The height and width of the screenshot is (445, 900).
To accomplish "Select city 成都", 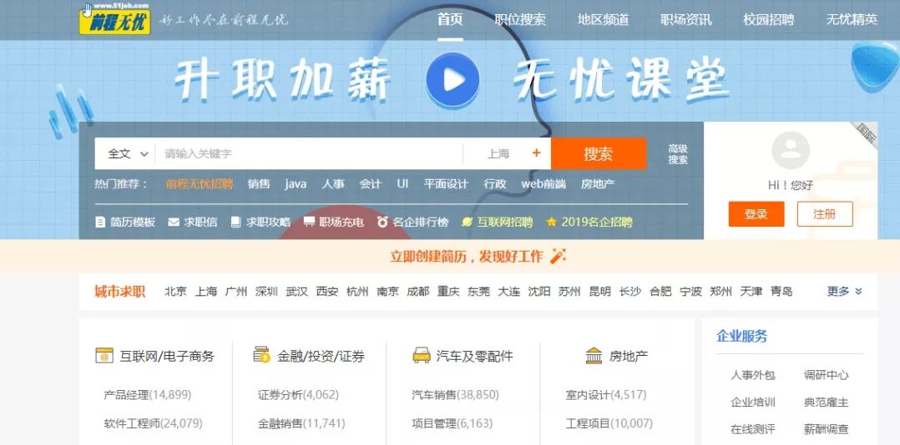I will tap(417, 292).
